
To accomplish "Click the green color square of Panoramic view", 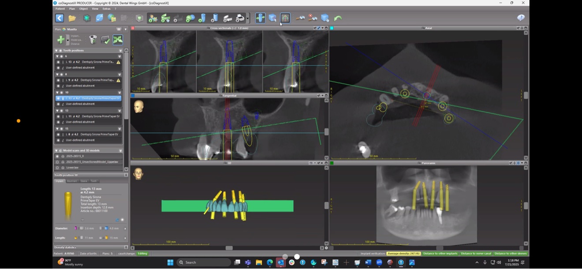I will (332, 163).
